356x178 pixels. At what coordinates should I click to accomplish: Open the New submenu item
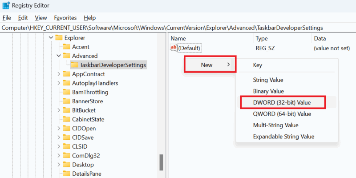point(210,65)
